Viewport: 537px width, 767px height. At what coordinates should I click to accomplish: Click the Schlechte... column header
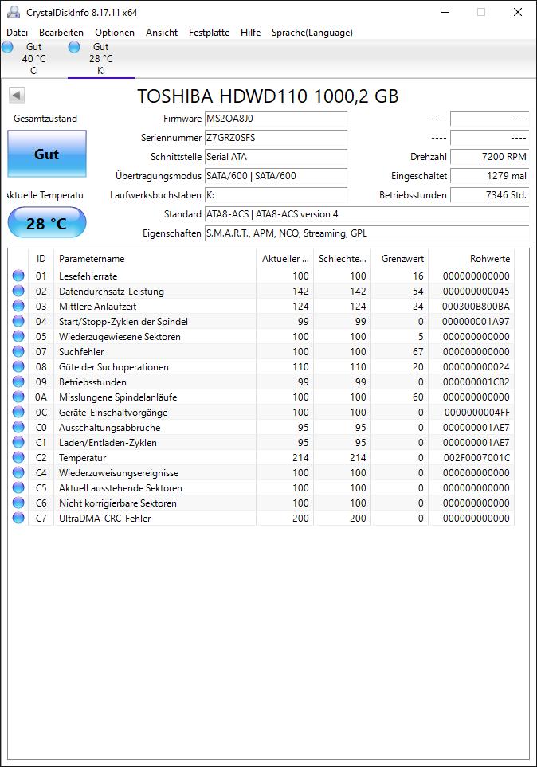(342, 258)
